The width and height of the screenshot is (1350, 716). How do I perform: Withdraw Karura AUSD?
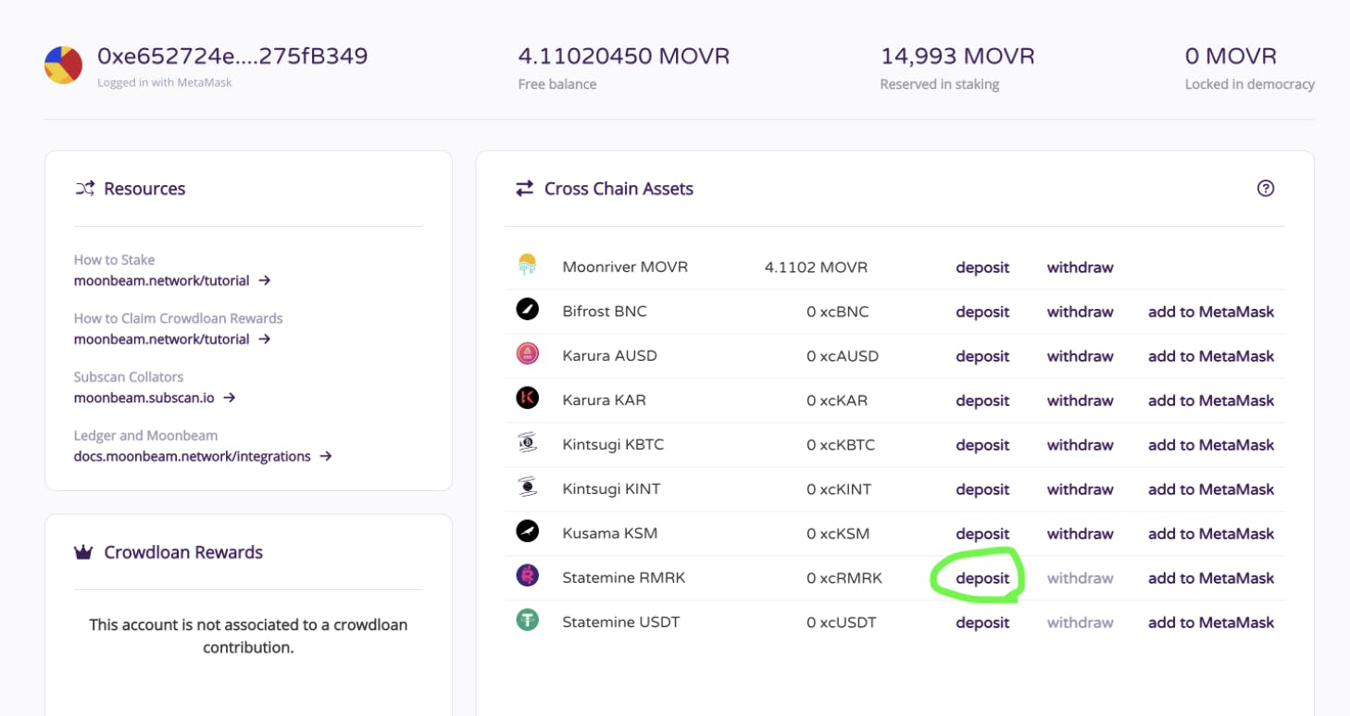tap(1081, 356)
